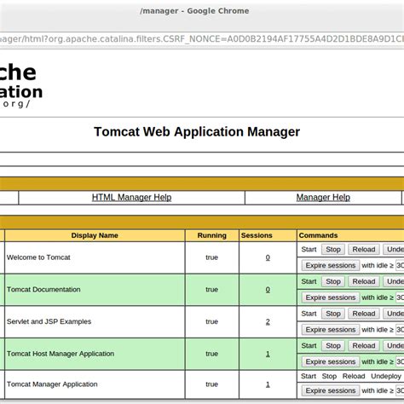Reload the Servlet and JSP Examples application

(364, 314)
